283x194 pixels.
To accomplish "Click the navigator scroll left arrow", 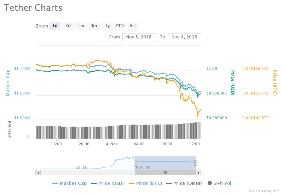I will pos(38,172).
